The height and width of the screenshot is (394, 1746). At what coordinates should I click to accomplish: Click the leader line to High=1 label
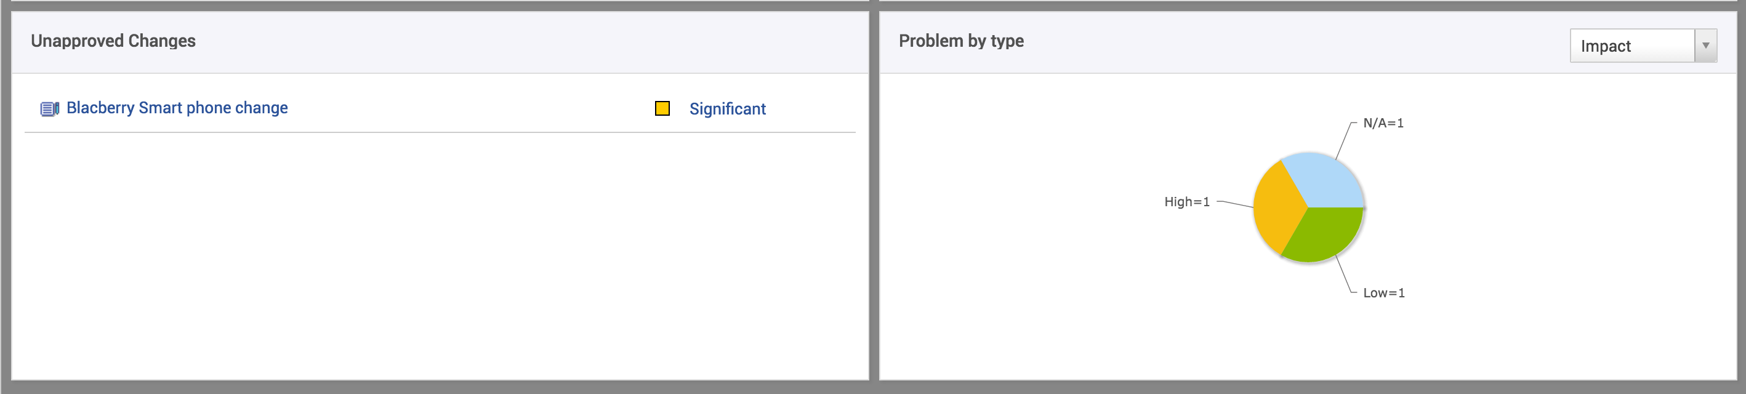tap(1235, 203)
